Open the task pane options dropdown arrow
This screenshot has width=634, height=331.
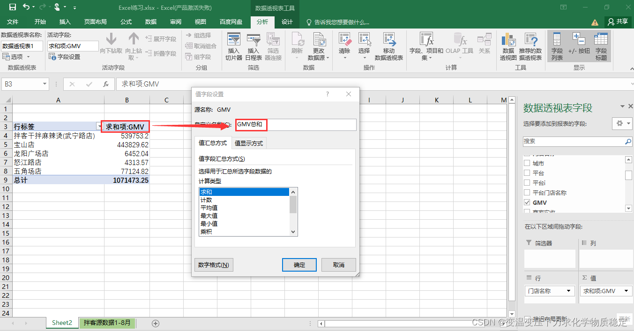tap(622, 106)
